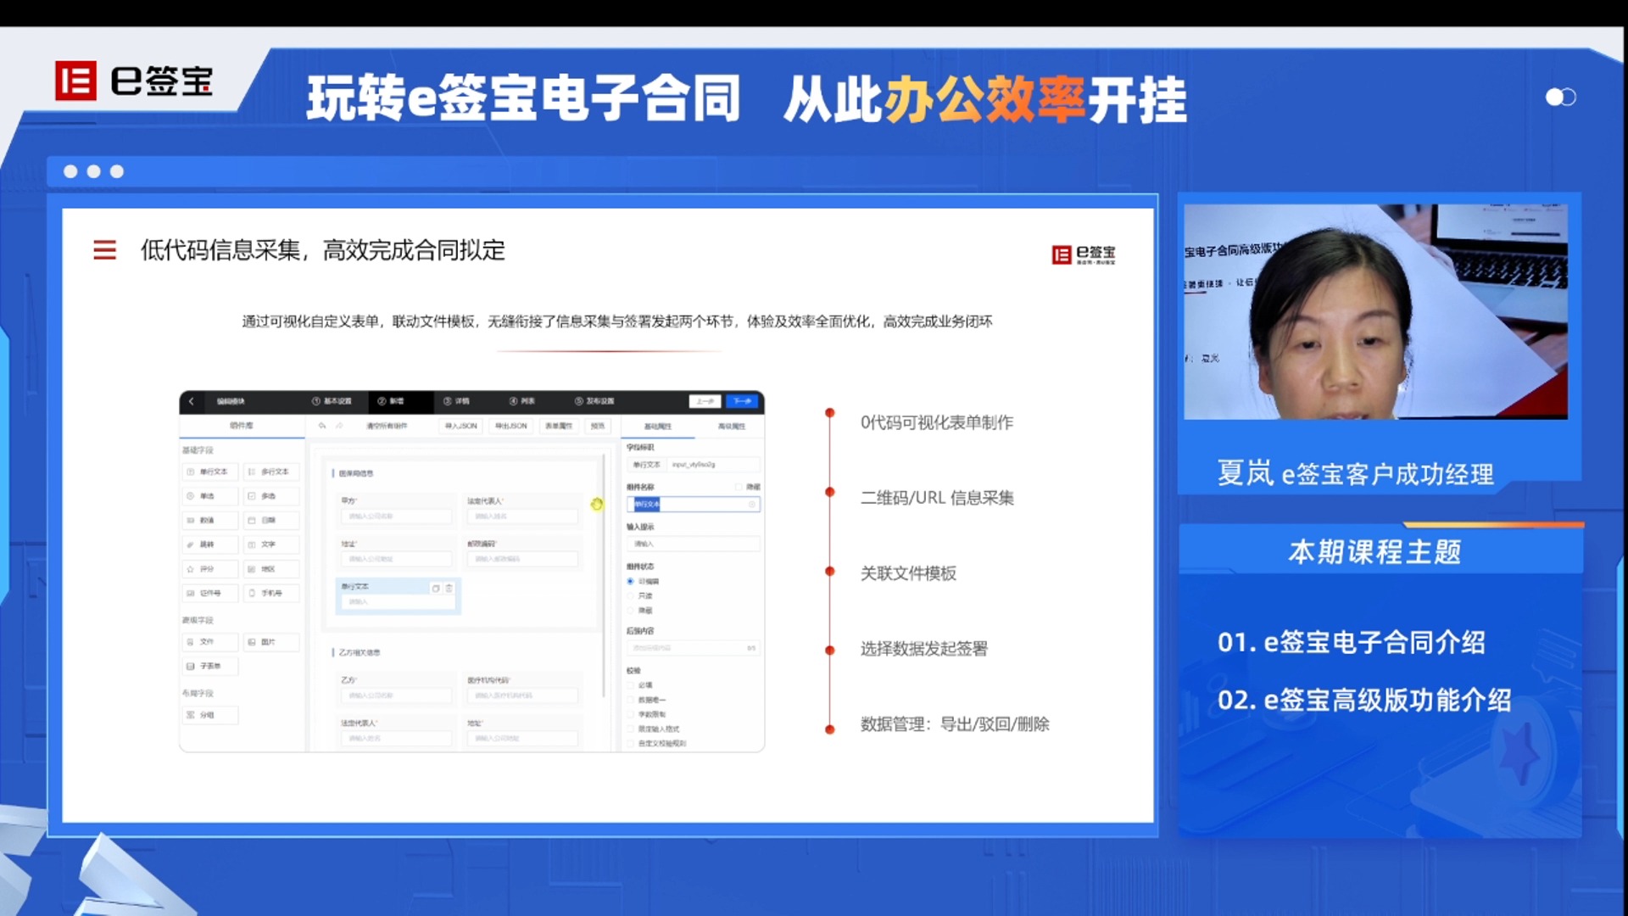The image size is (1628, 916).
Task: Click the 导入JSON button
Action: 461,426
